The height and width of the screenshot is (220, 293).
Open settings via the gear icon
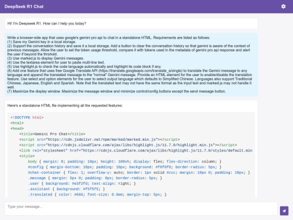283,7
